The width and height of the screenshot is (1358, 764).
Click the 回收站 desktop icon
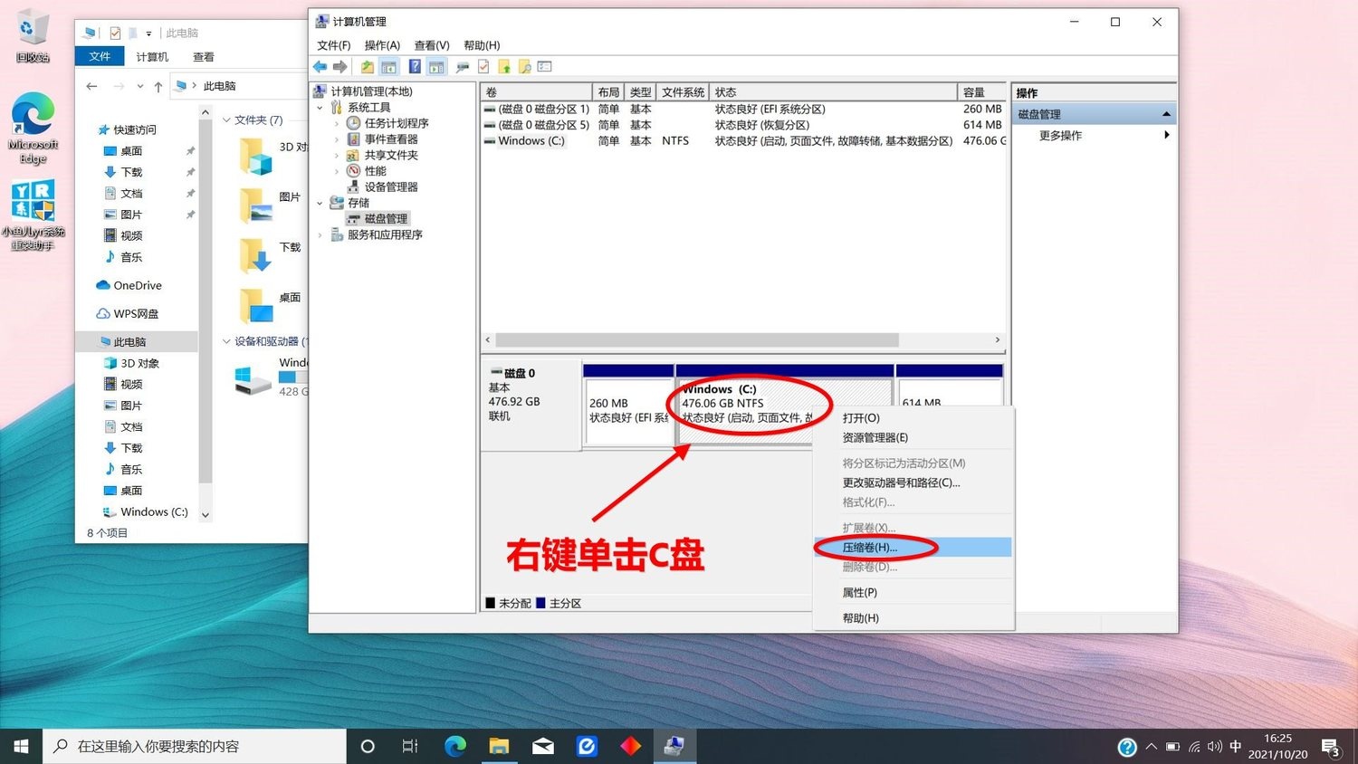click(x=32, y=36)
